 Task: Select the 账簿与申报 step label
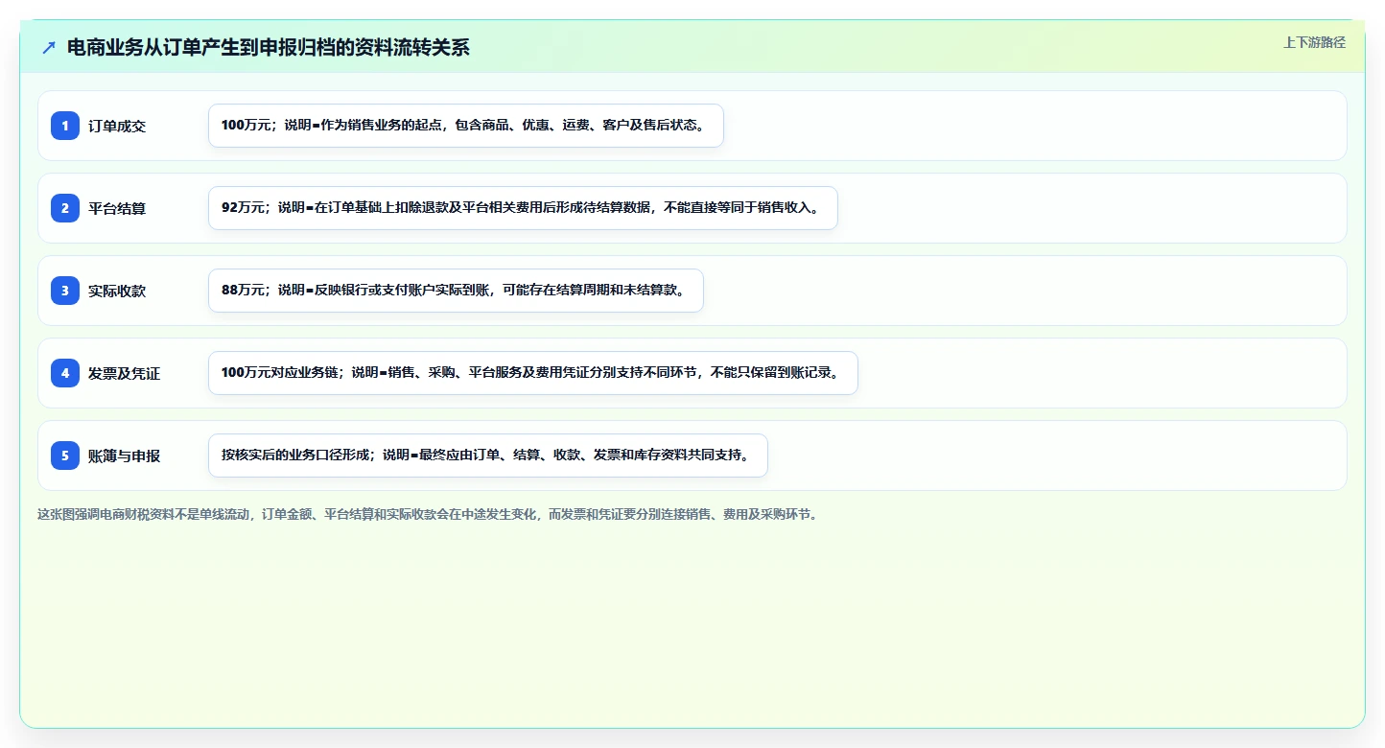click(x=124, y=456)
